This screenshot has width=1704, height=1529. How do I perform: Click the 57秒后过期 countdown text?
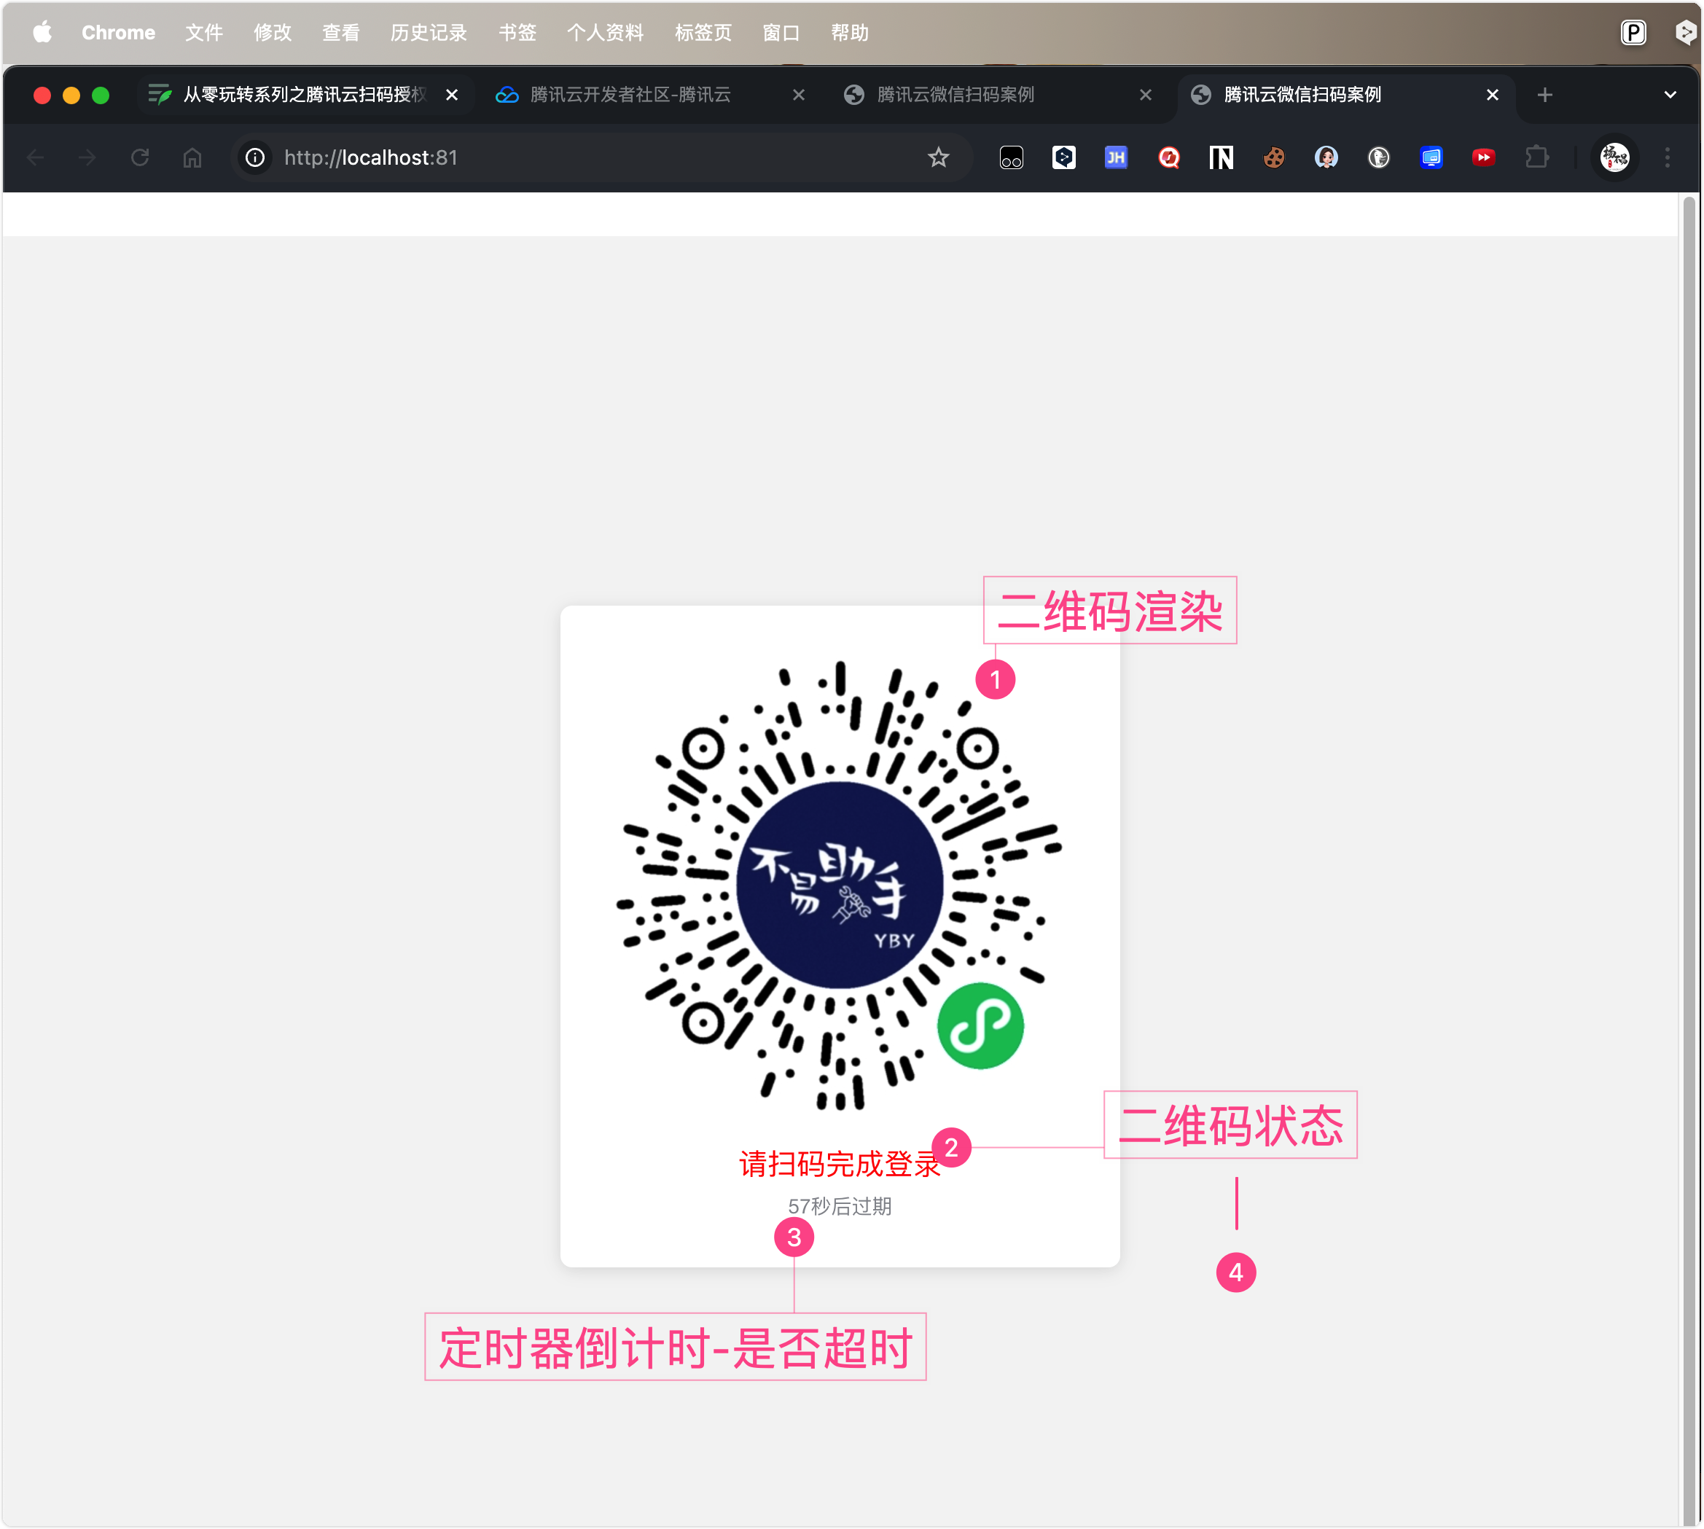tap(840, 1206)
